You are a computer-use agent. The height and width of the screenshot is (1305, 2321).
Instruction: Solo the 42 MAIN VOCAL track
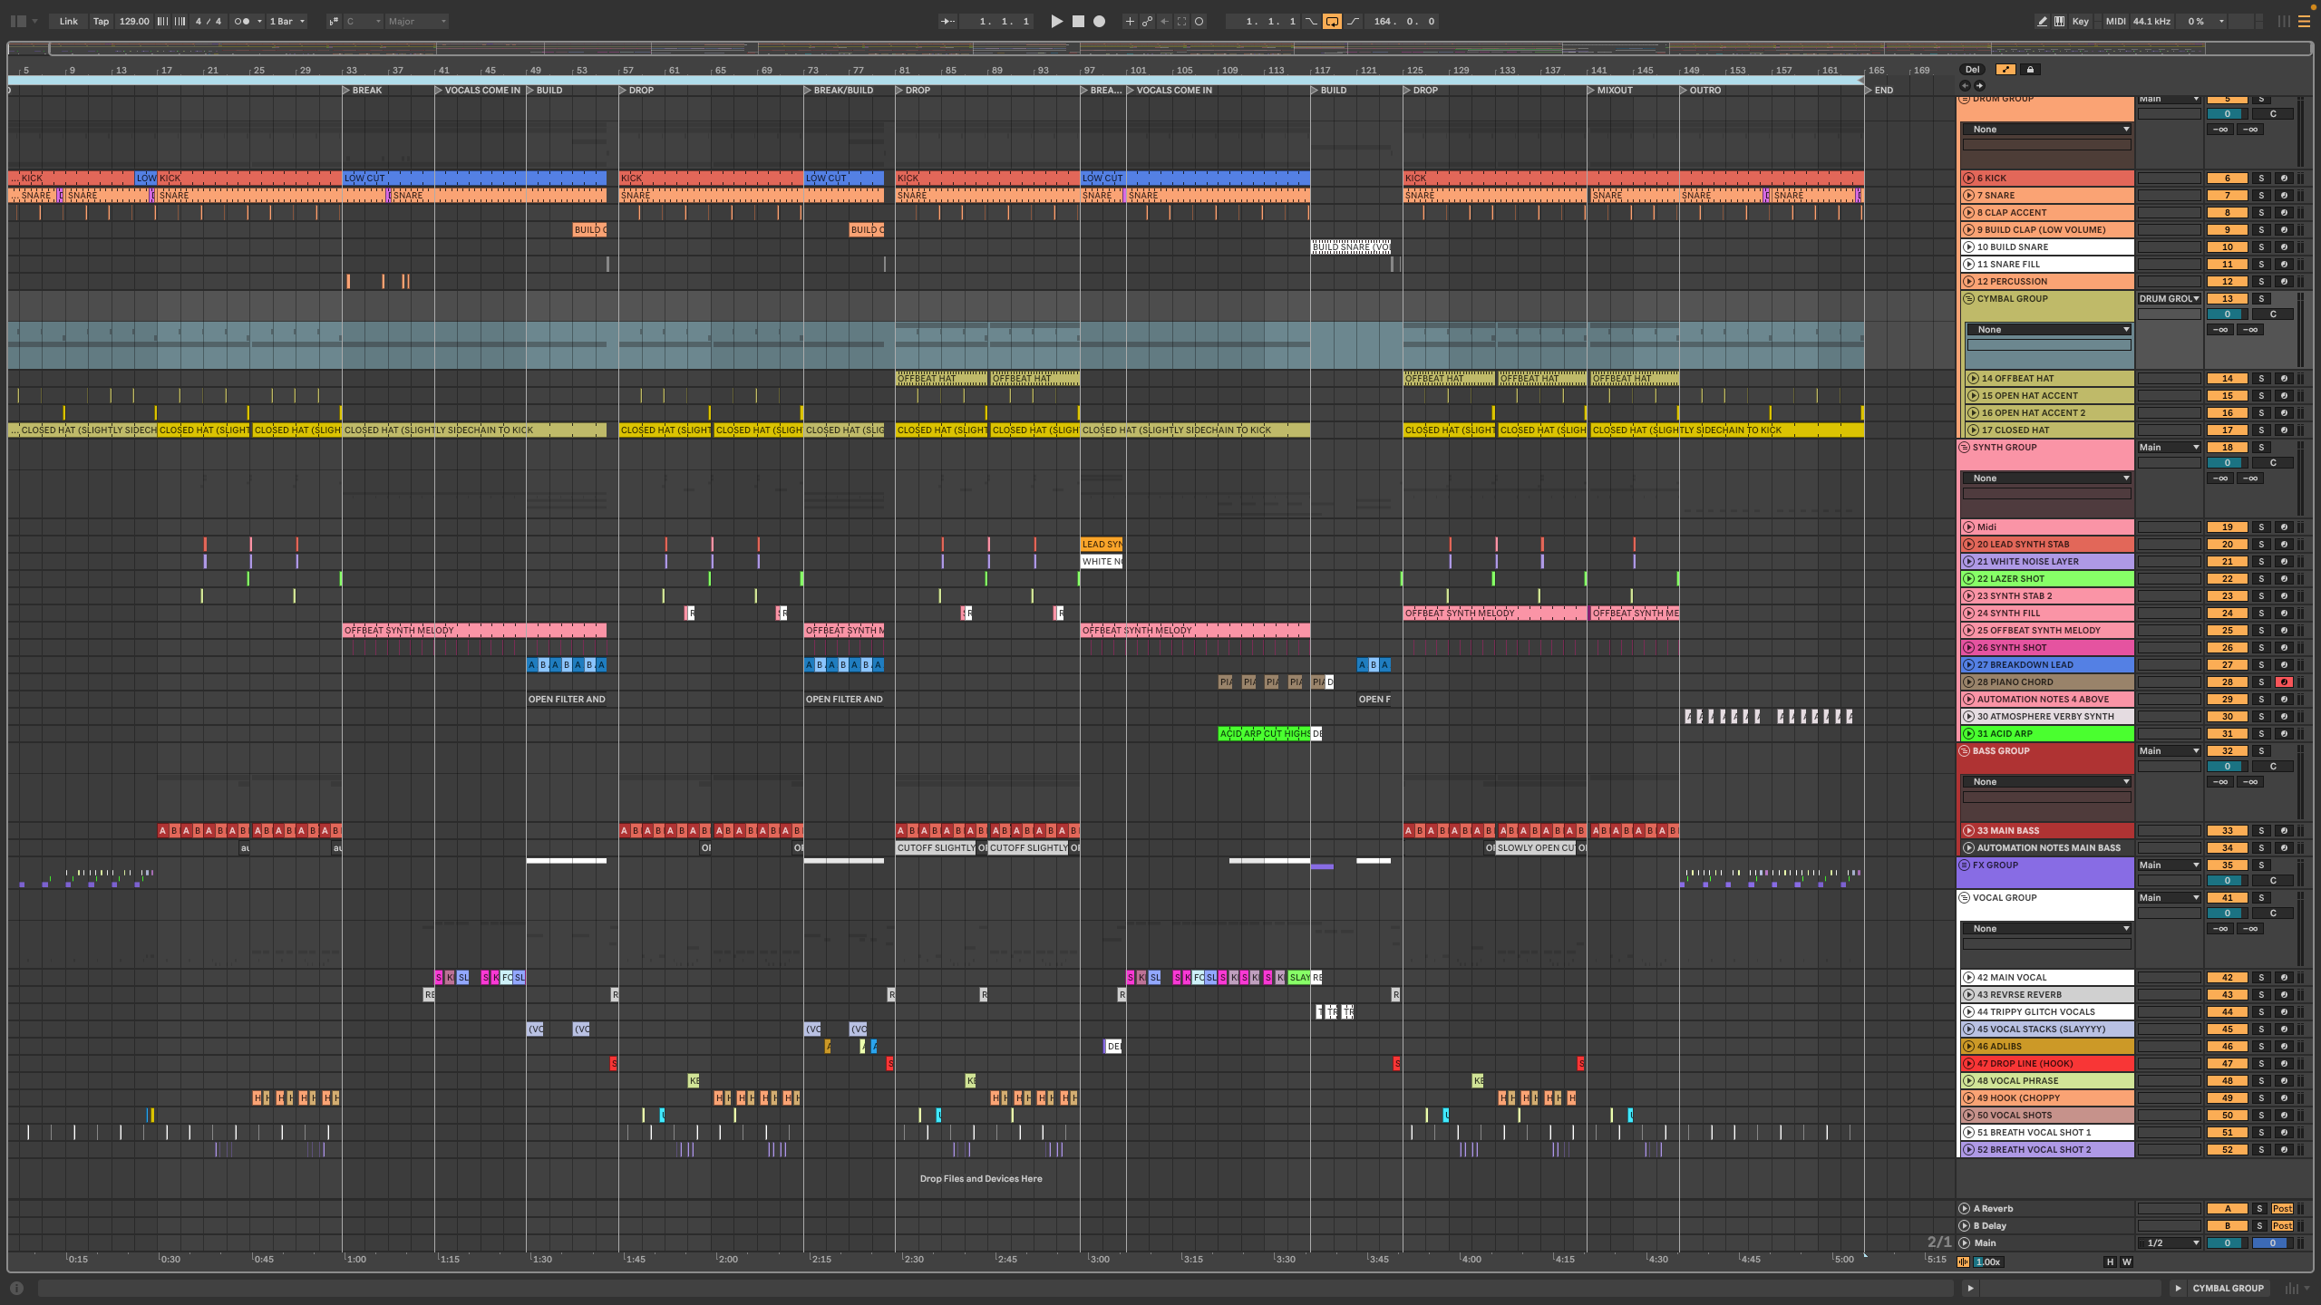click(2261, 978)
